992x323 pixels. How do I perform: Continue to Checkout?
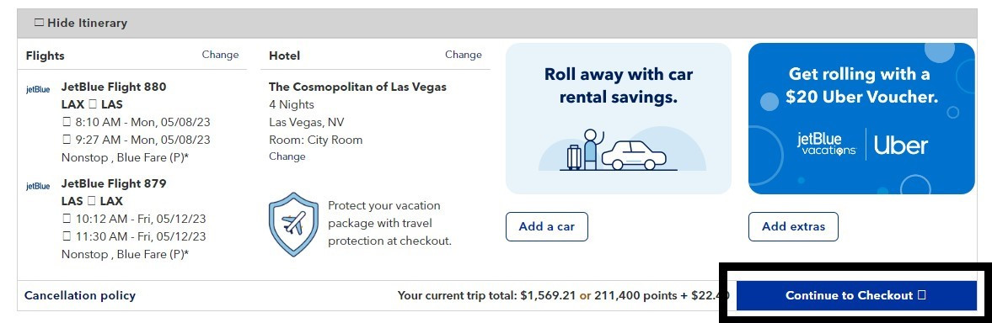[856, 295]
